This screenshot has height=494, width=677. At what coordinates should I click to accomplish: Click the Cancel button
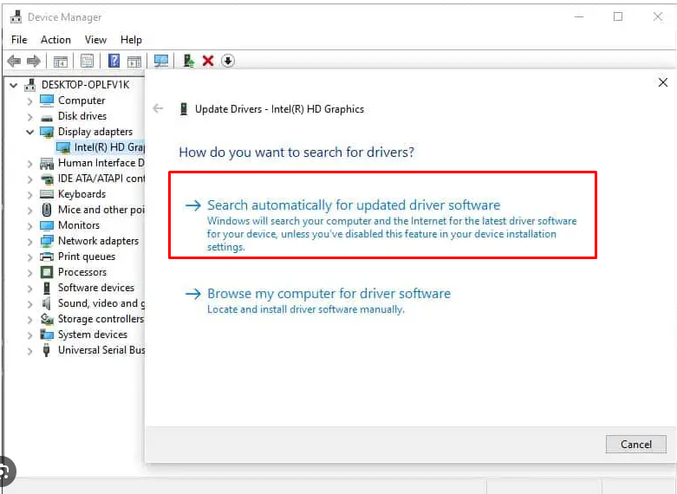[x=635, y=445]
